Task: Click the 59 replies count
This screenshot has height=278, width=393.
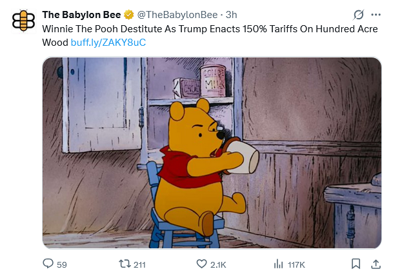Action: tap(62, 264)
